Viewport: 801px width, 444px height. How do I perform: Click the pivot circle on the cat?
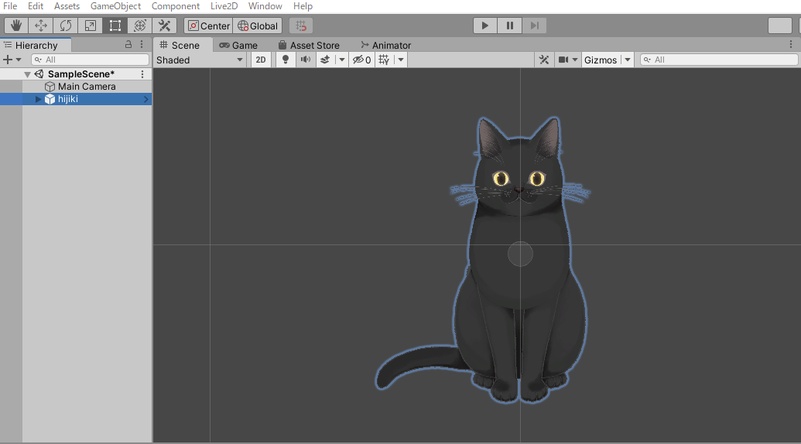[x=520, y=254]
